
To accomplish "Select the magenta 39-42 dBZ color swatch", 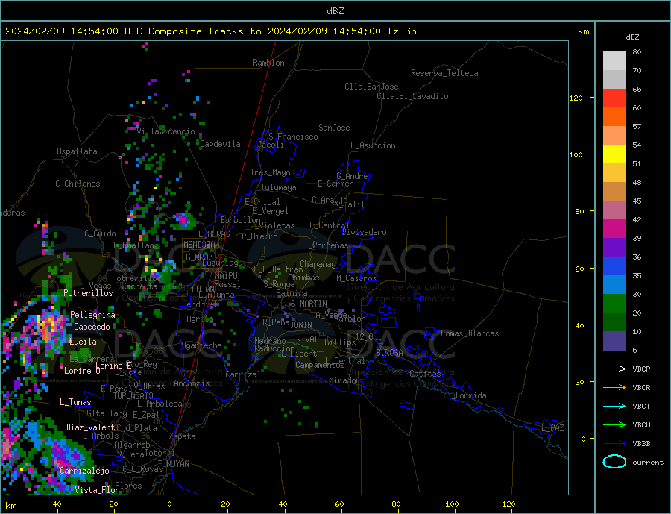I will coord(614,229).
